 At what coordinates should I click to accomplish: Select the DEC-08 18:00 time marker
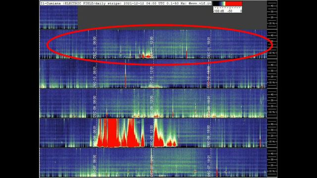tap(209, 136)
